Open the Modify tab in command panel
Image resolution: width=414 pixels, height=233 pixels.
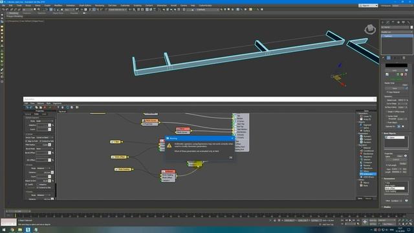(x=388, y=23)
